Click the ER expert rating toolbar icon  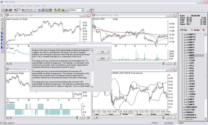click(39, 10)
